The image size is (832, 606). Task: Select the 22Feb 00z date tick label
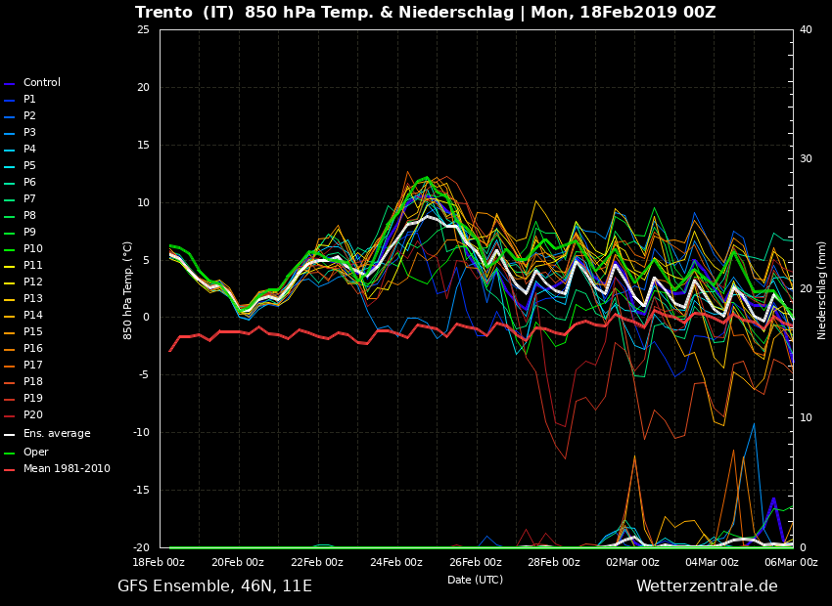[x=317, y=562]
